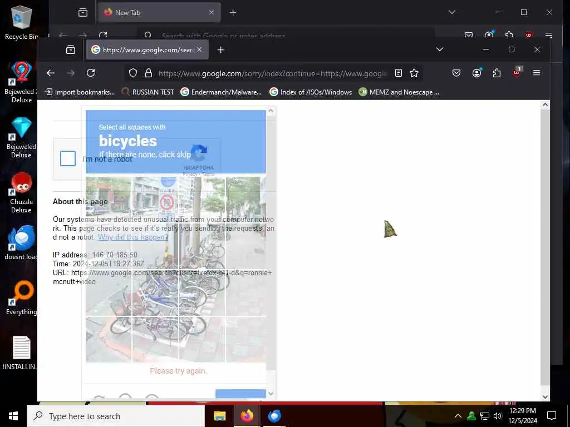The width and height of the screenshot is (570, 427).
Task: Click the Firefox taskbar icon
Action: pyautogui.click(x=247, y=416)
